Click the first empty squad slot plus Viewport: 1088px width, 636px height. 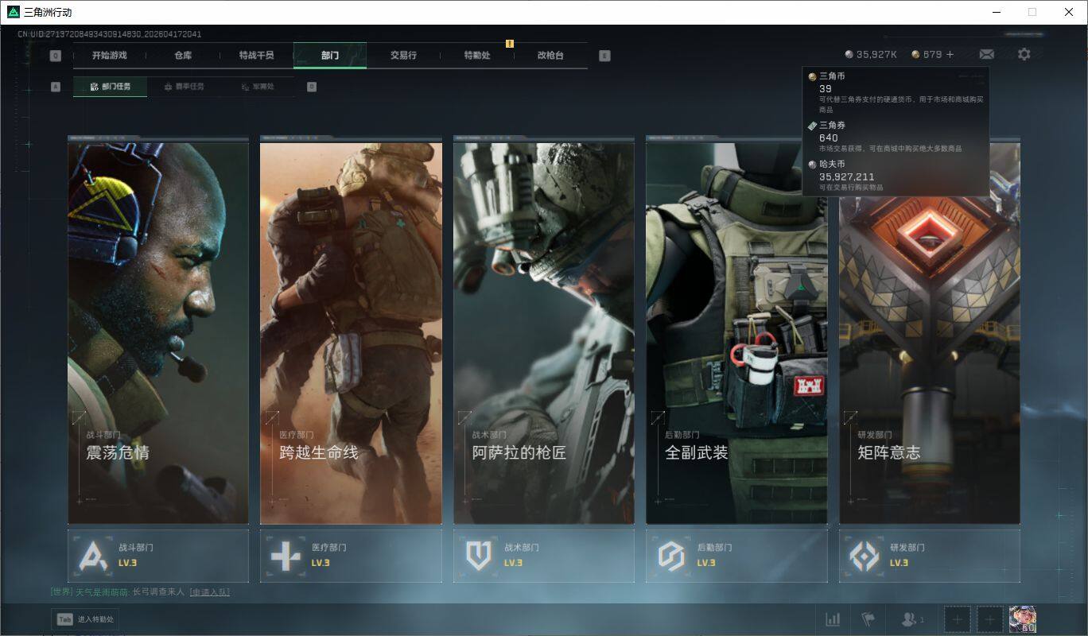click(x=958, y=619)
